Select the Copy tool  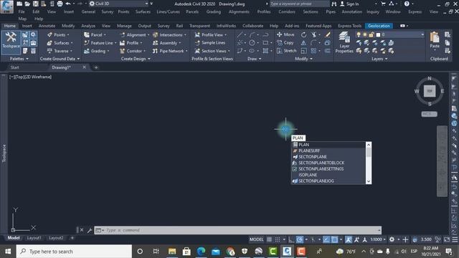pos(285,43)
